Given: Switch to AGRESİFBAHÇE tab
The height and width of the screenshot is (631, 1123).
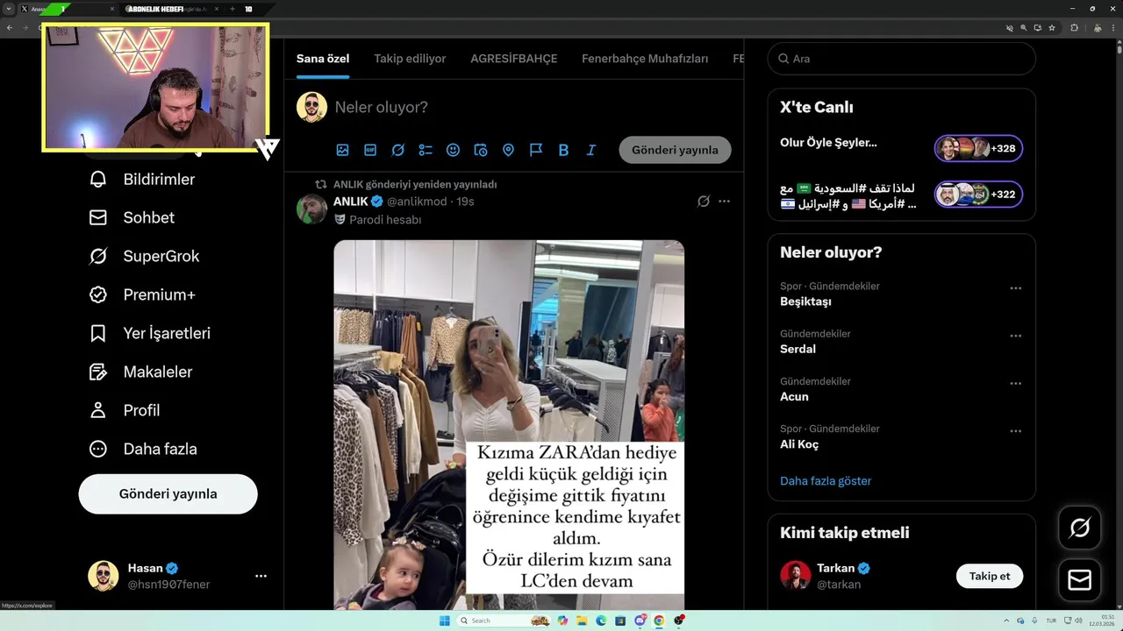Looking at the screenshot, I should 513,59.
